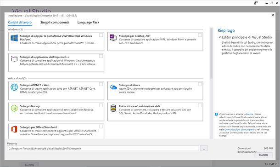Click the Azure cloud icon

pyautogui.click(x=113, y=87)
